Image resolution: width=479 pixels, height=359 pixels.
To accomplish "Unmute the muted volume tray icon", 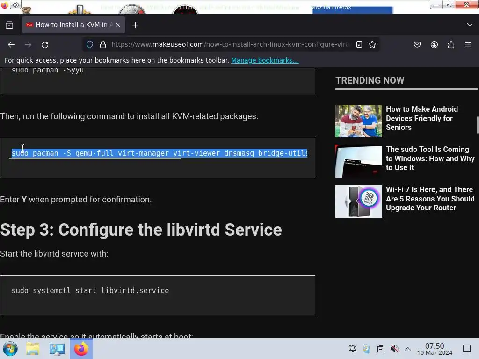I will pyautogui.click(x=394, y=349).
